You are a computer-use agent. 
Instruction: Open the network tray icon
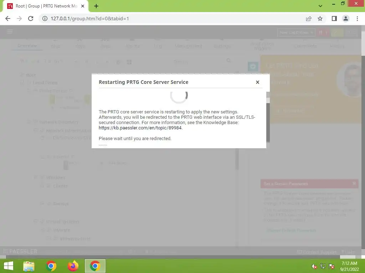[x=323, y=266]
